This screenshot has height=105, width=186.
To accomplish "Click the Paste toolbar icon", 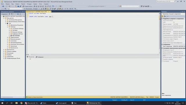I will 50,6.
